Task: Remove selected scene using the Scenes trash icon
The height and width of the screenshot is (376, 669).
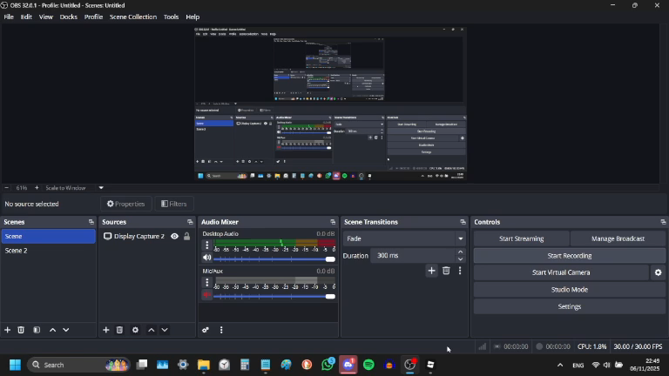Action: pyautogui.click(x=21, y=330)
